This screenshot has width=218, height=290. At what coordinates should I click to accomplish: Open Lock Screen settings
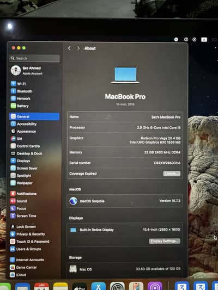23,226
